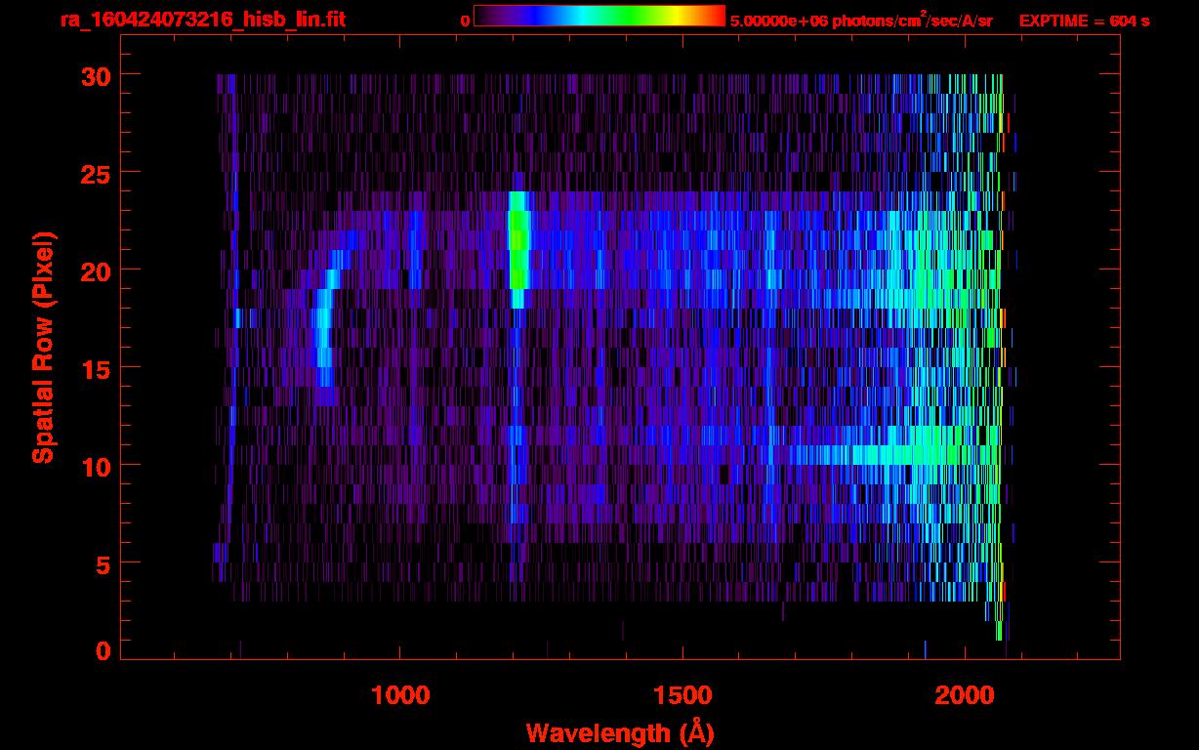Viewport: 1199px width, 750px height.
Task: Click the colorbar minimum label 0
Action: (x=466, y=21)
